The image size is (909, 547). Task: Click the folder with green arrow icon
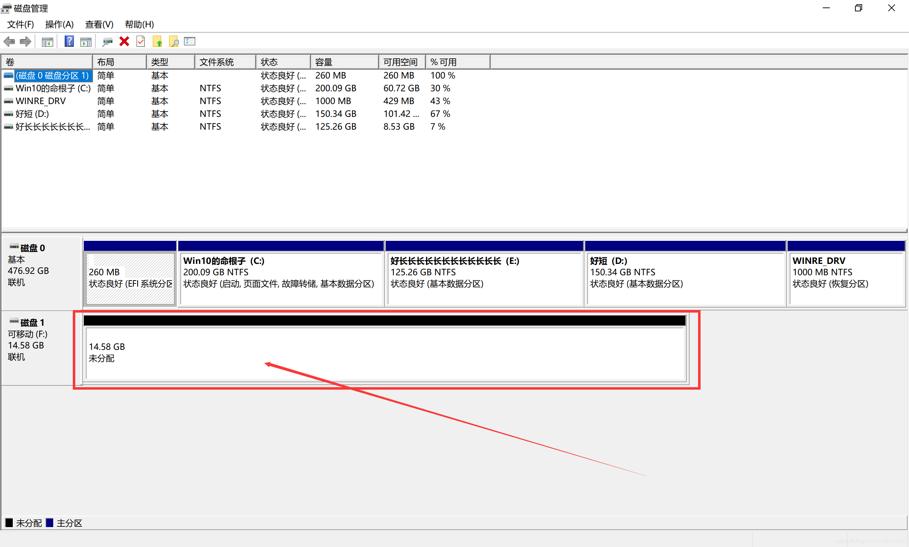[x=157, y=41]
